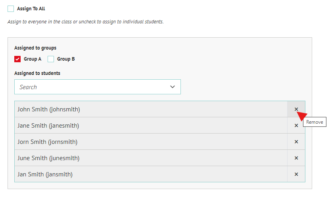Remove Jorn Smith using X icon
Image resolution: width=330 pixels, height=197 pixels.
(296, 142)
